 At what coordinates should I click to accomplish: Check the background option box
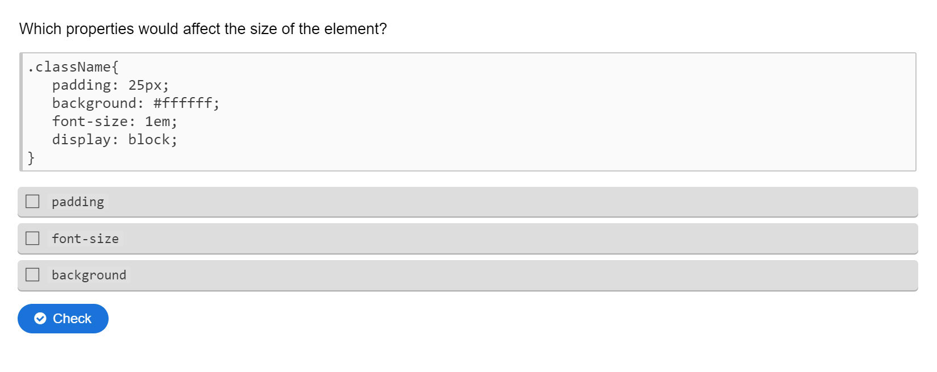pyautogui.click(x=32, y=274)
